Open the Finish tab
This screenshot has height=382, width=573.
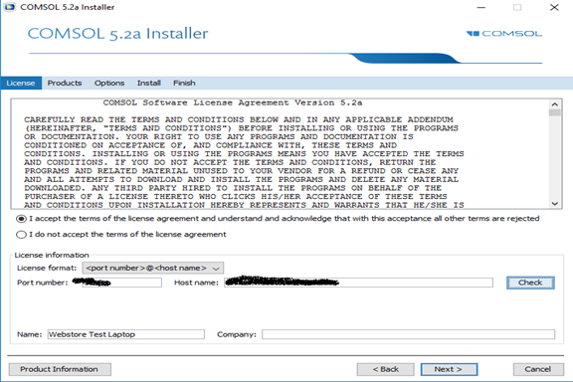(x=184, y=83)
